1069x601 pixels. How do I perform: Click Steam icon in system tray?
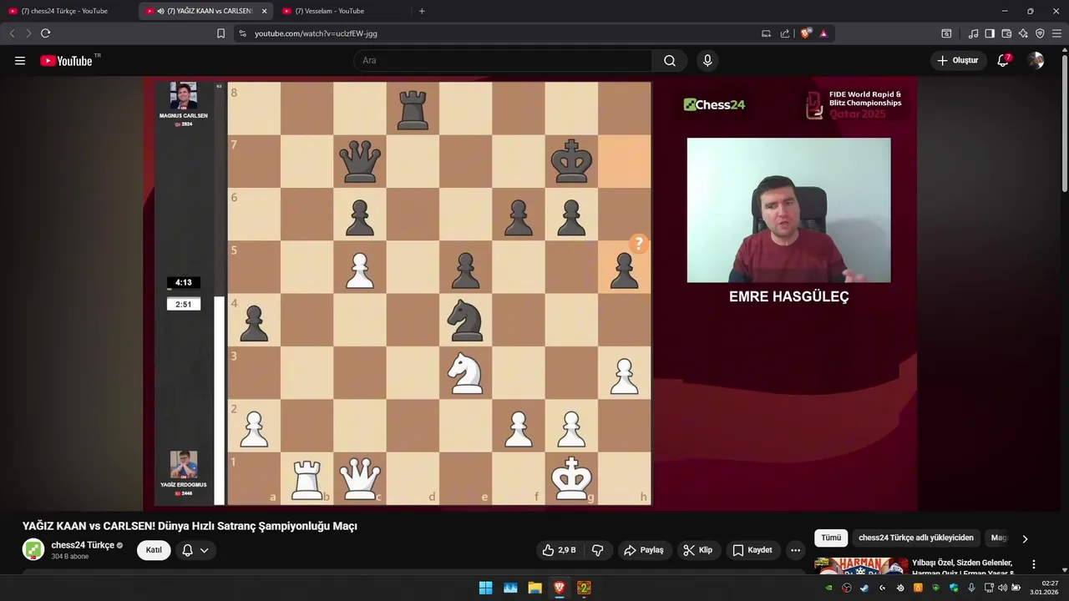(x=864, y=588)
